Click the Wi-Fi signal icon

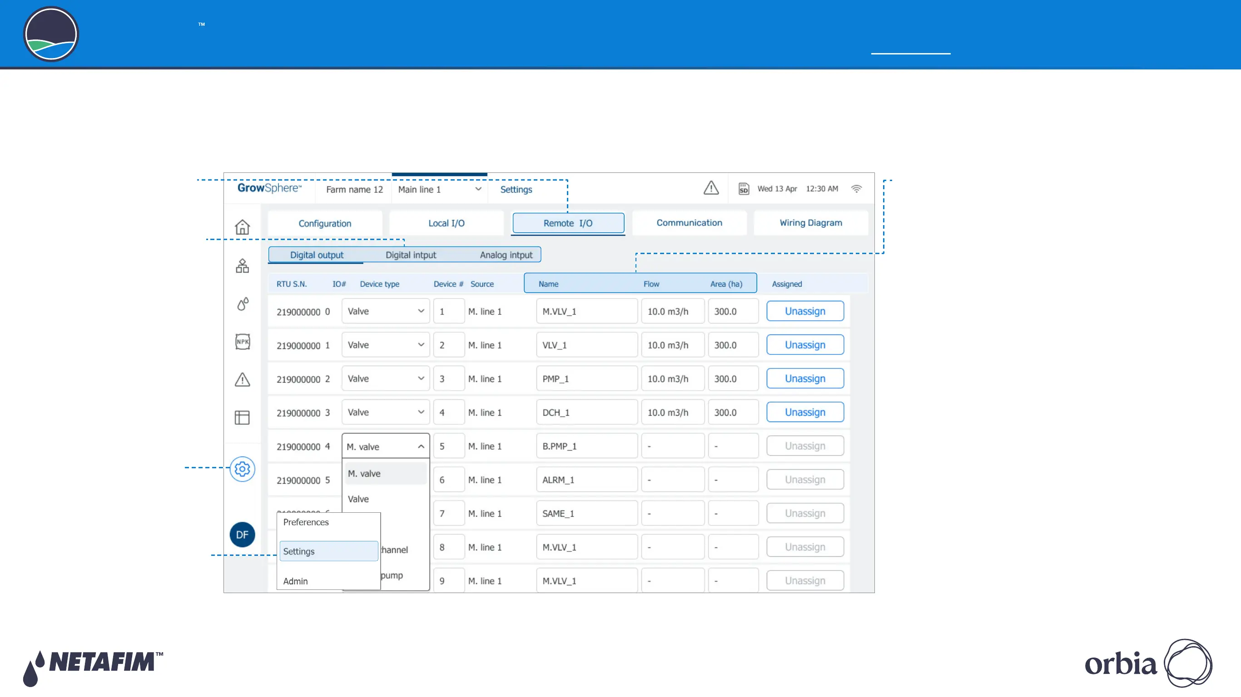pos(857,189)
